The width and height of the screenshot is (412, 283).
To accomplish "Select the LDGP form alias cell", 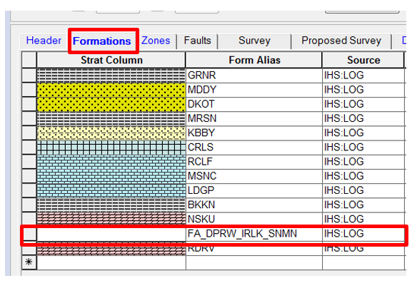I will point(253,190).
